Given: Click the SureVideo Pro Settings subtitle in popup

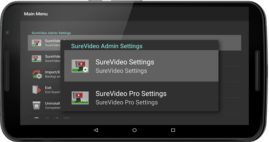Looking at the screenshot, I should point(126,102).
